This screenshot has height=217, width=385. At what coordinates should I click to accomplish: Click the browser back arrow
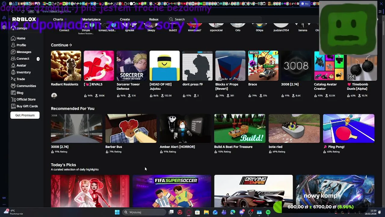12,11
